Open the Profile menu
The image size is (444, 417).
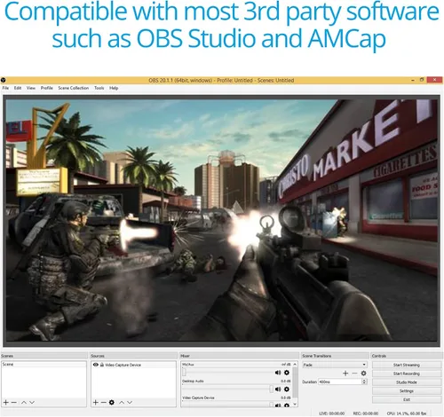click(47, 88)
